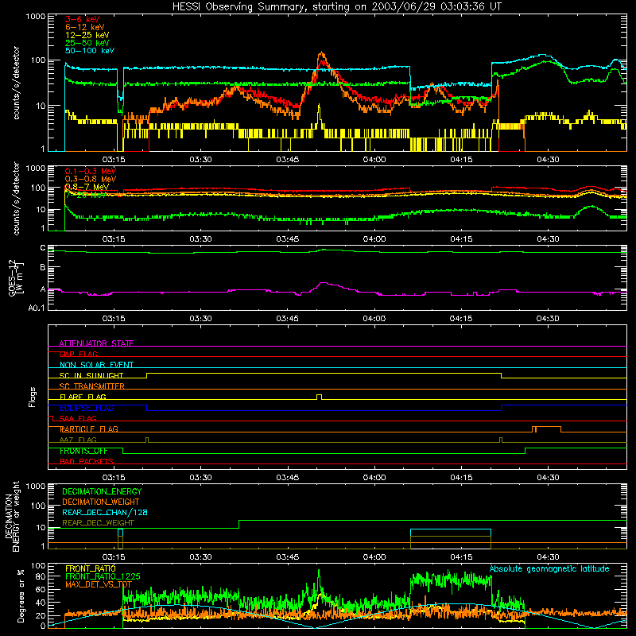Viewport: 636px width, 636px height.
Task: Select the SC_TRANSMITTER flag label
Action: (x=92, y=386)
